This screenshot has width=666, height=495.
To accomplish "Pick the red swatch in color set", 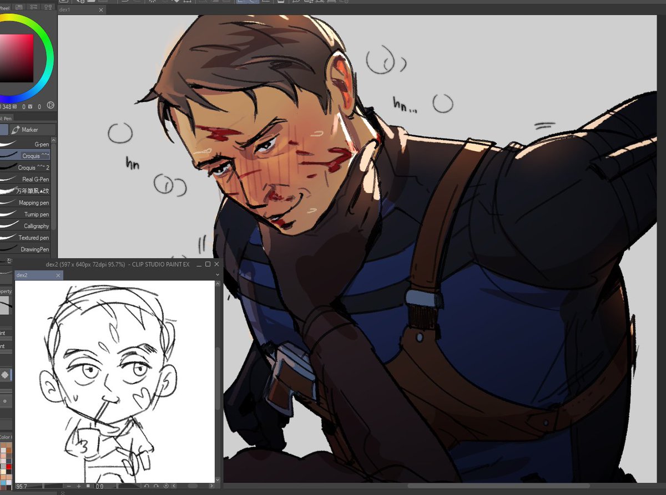I will [x=9, y=466].
